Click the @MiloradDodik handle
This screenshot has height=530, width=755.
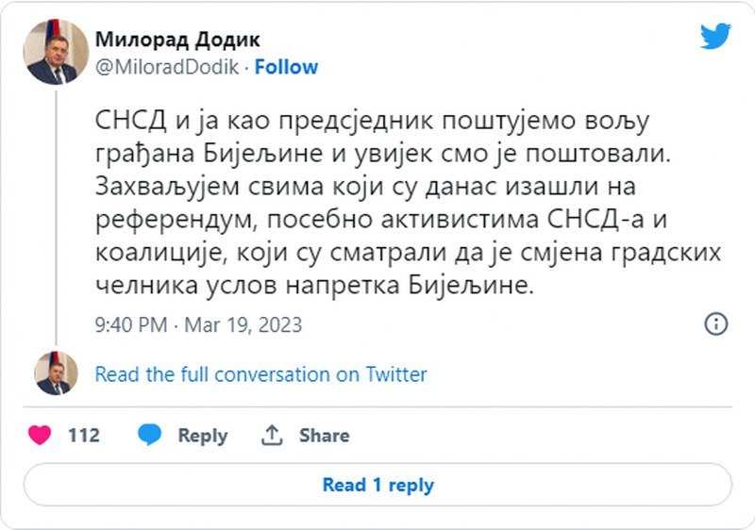[168, 67]
